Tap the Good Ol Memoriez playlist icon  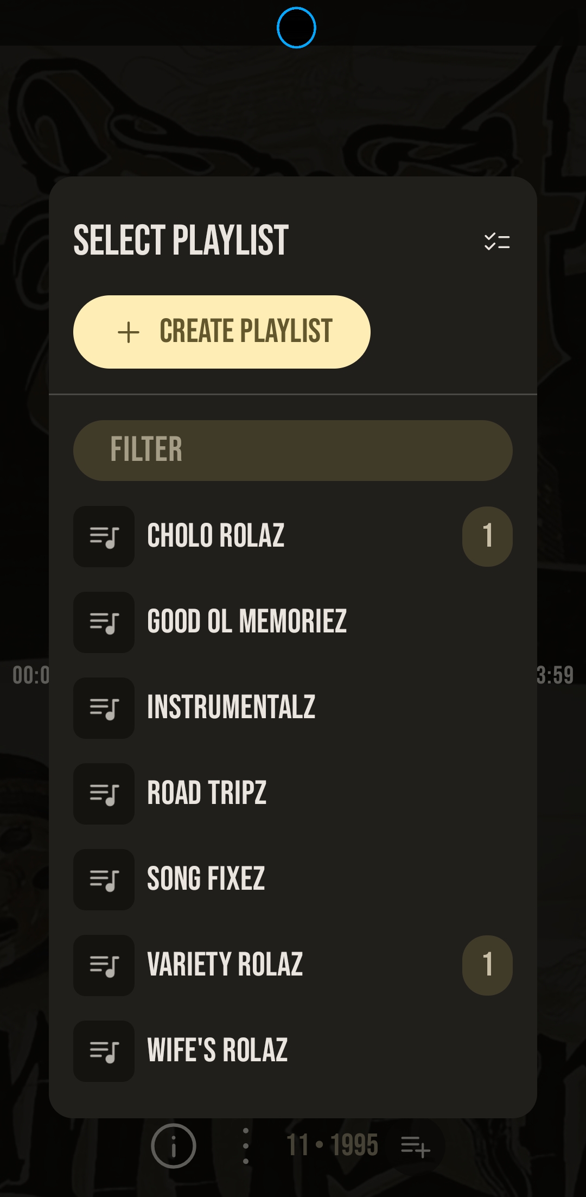tap(104, 623)
